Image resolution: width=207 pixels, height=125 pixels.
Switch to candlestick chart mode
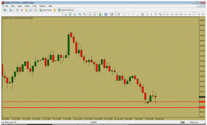coord(70,14)
